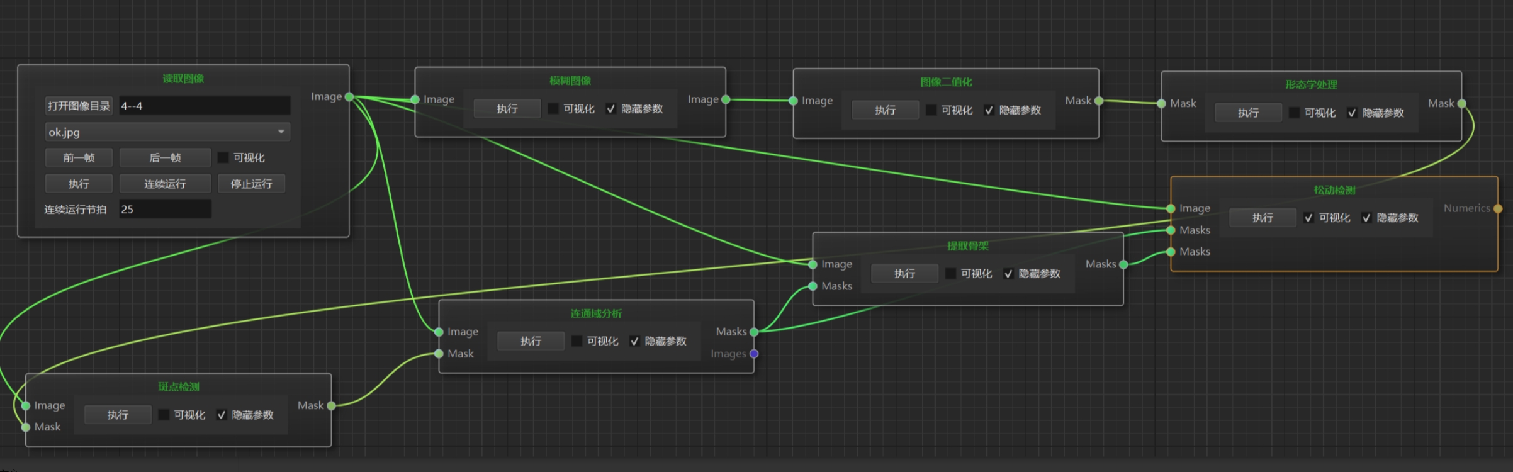Click the Image output port of 读取图像 node
Screen dimensions: 1513x472
(x=349, y=97)
